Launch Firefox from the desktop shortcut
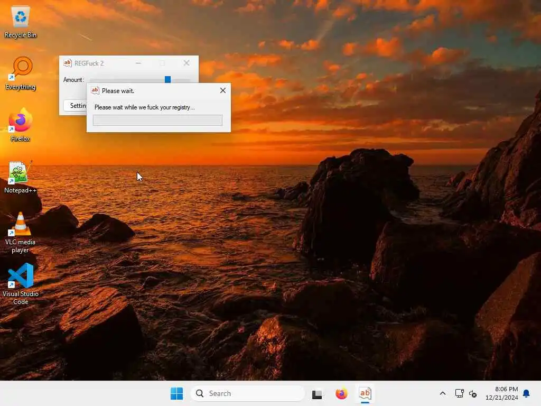 pos(21,125)
